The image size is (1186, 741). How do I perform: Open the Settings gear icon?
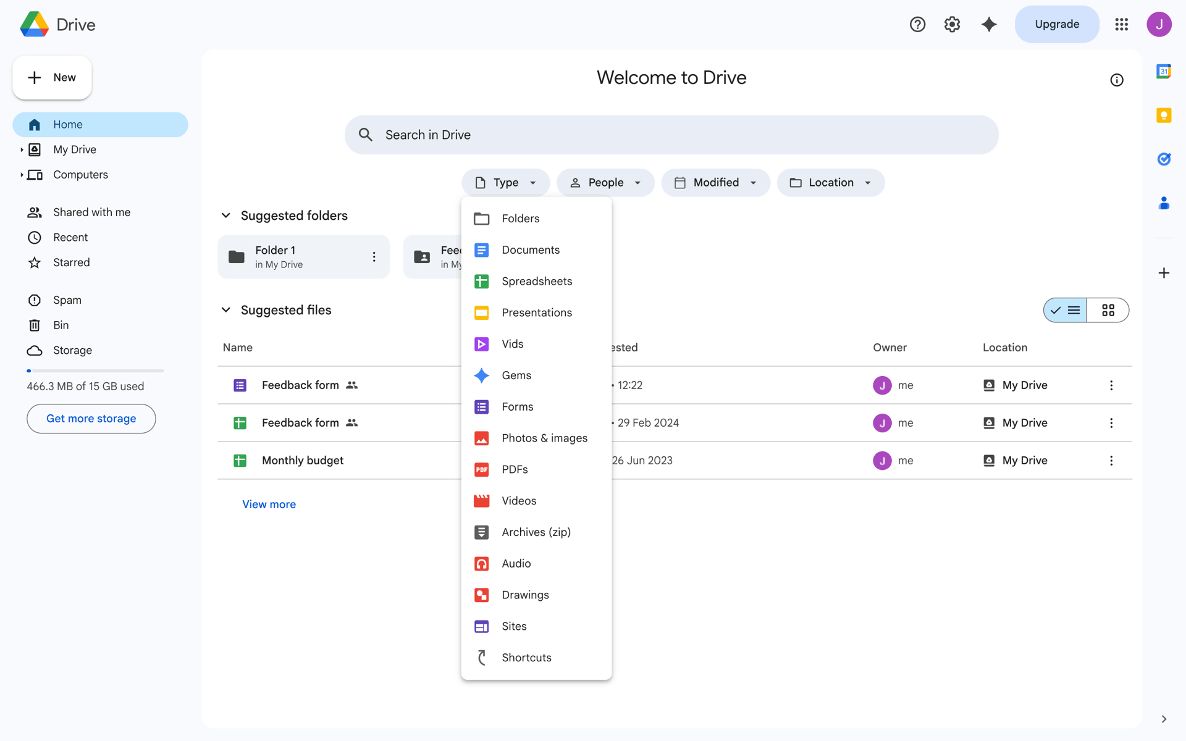click(952, 24)
